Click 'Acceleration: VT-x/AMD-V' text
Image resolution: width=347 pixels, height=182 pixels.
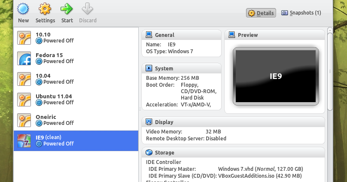click(x=178, y=105)
